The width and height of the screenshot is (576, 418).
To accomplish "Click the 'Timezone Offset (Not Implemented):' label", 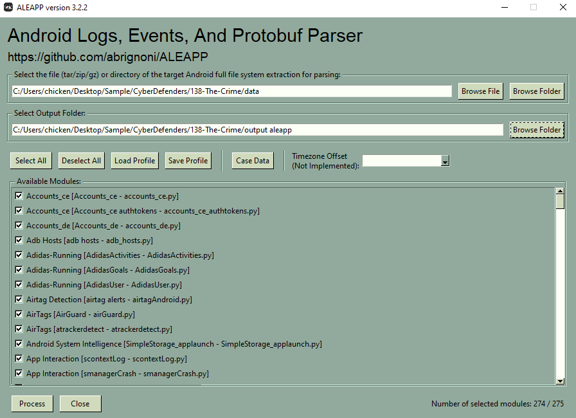I will pyautogui.click(x=325, y=161).
